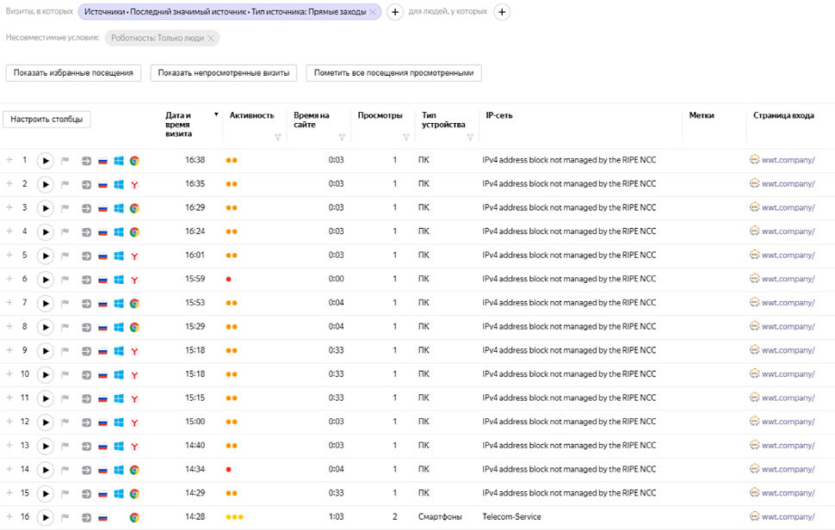Play the visit recording in row 1
Image resolution: width=835 pixels, height=530 pixels.
(46, 160)
